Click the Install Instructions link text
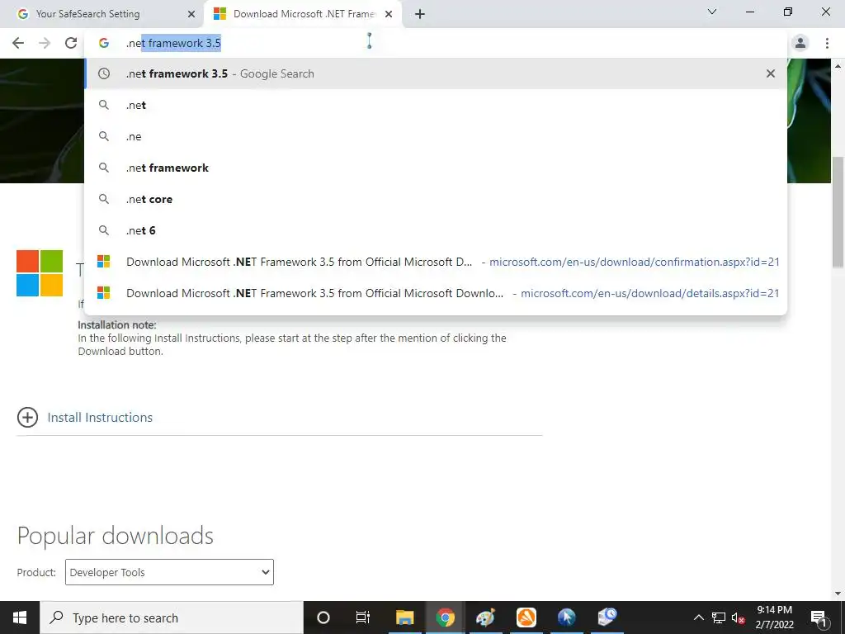Image resolution: width=845 pixels, height=634 pixels. (x=100, y=417)
